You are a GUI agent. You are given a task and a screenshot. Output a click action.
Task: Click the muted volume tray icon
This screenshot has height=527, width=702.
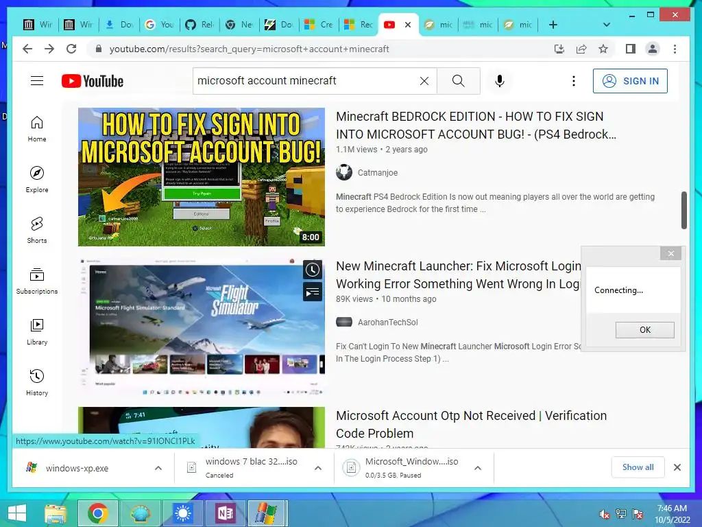604,514
